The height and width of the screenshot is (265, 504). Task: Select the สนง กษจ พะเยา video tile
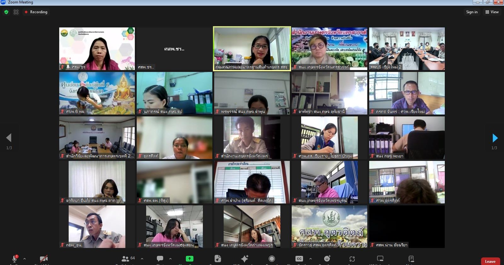pyautogui.click(x=407, y=138)
